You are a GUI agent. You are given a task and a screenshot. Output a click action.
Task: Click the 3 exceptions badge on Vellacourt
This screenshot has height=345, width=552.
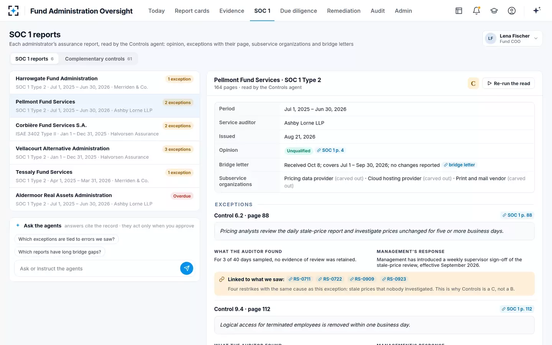pos(178,149)
